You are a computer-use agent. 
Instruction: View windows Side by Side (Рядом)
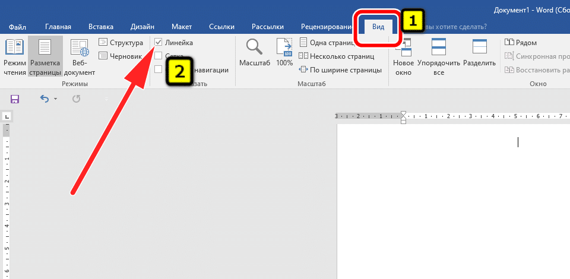click(521, 43)
